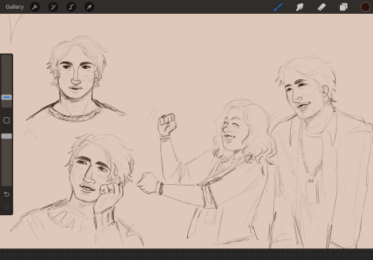Click the brush size slider handle
This screenshot has width=373, height=260.
[x=6, y=97]
